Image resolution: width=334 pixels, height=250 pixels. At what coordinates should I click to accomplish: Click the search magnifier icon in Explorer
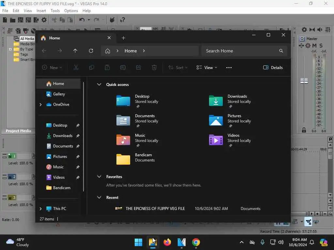(281, 51)
